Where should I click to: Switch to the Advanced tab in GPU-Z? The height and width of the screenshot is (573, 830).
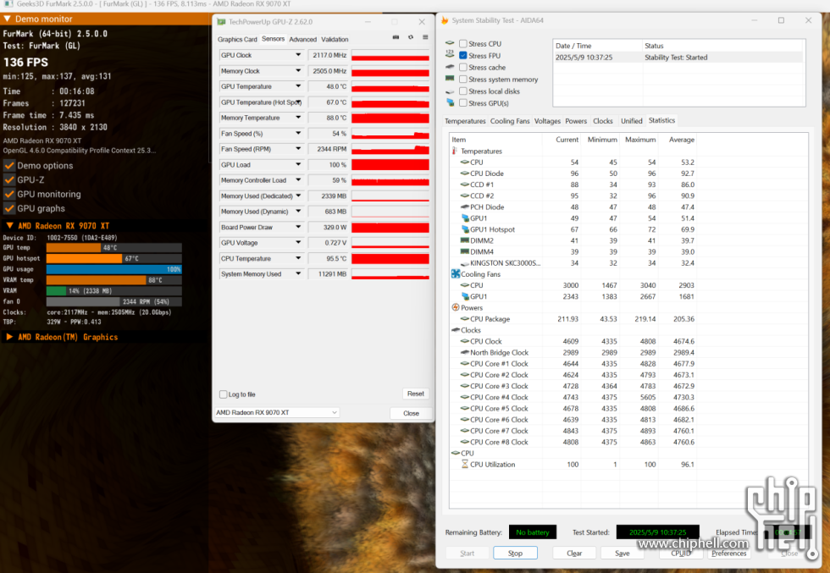303,39
